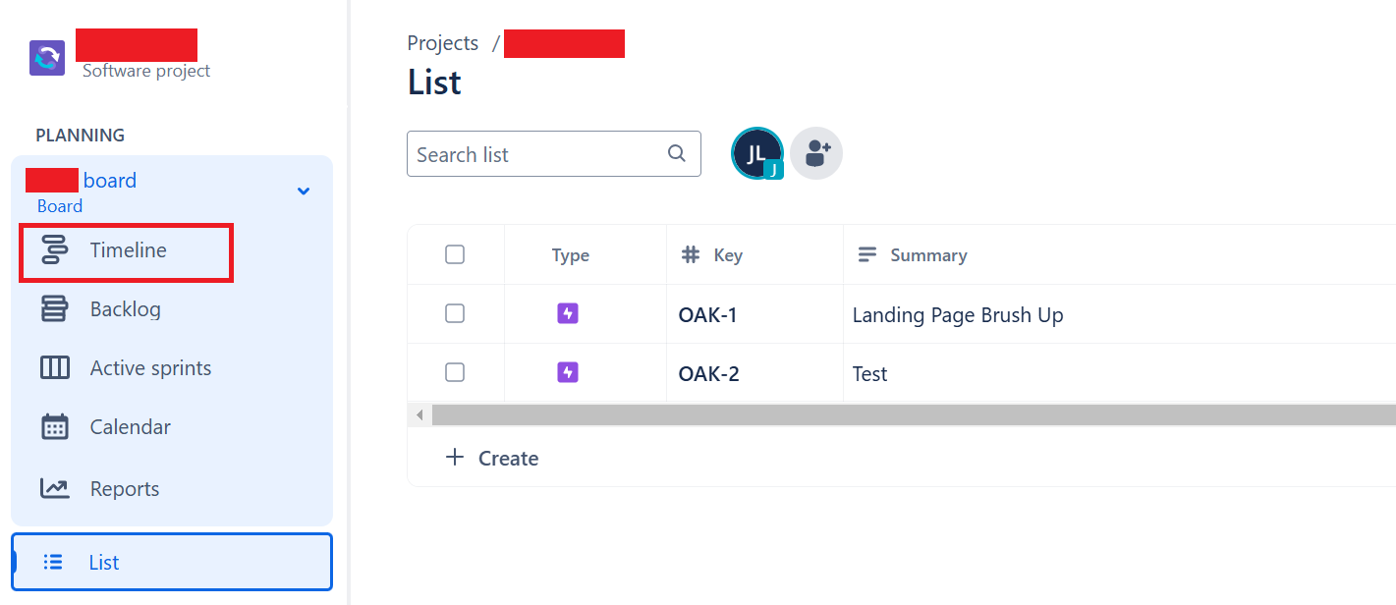Click the Calendar icon in sidebar
The height and width of the screenshot is (605, 1396).
click(55, 427)
